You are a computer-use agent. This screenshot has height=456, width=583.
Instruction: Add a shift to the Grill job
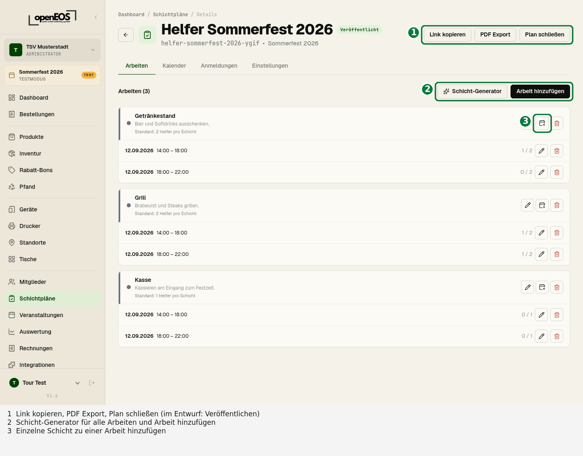542,205
